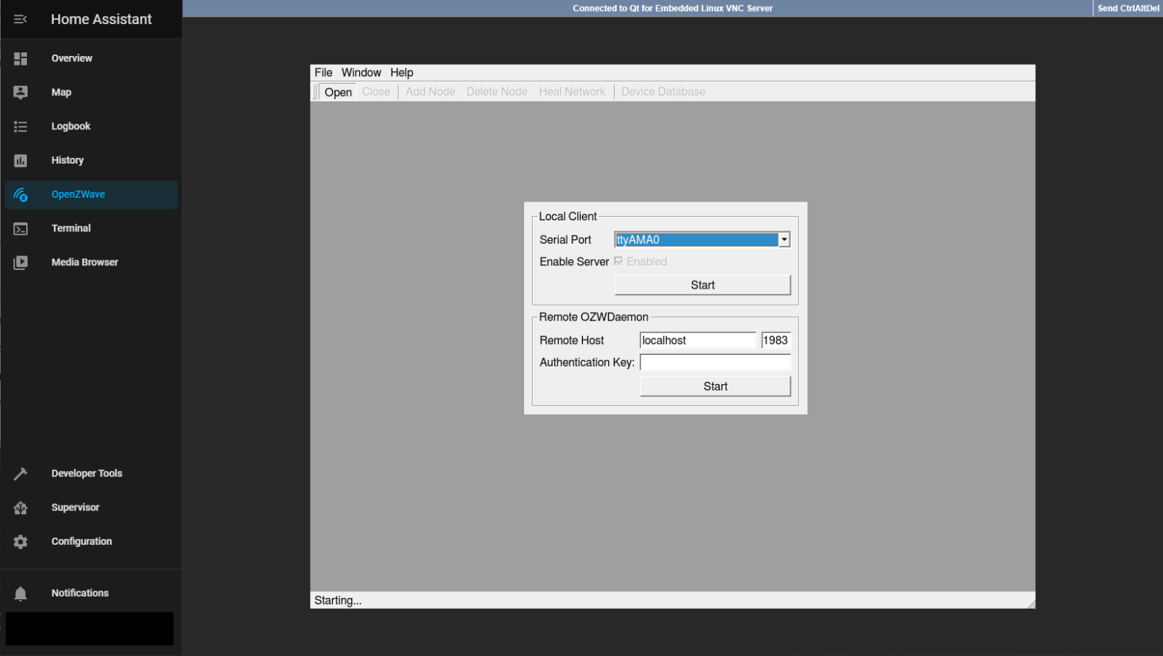Click the Terminal console icon

20,228
